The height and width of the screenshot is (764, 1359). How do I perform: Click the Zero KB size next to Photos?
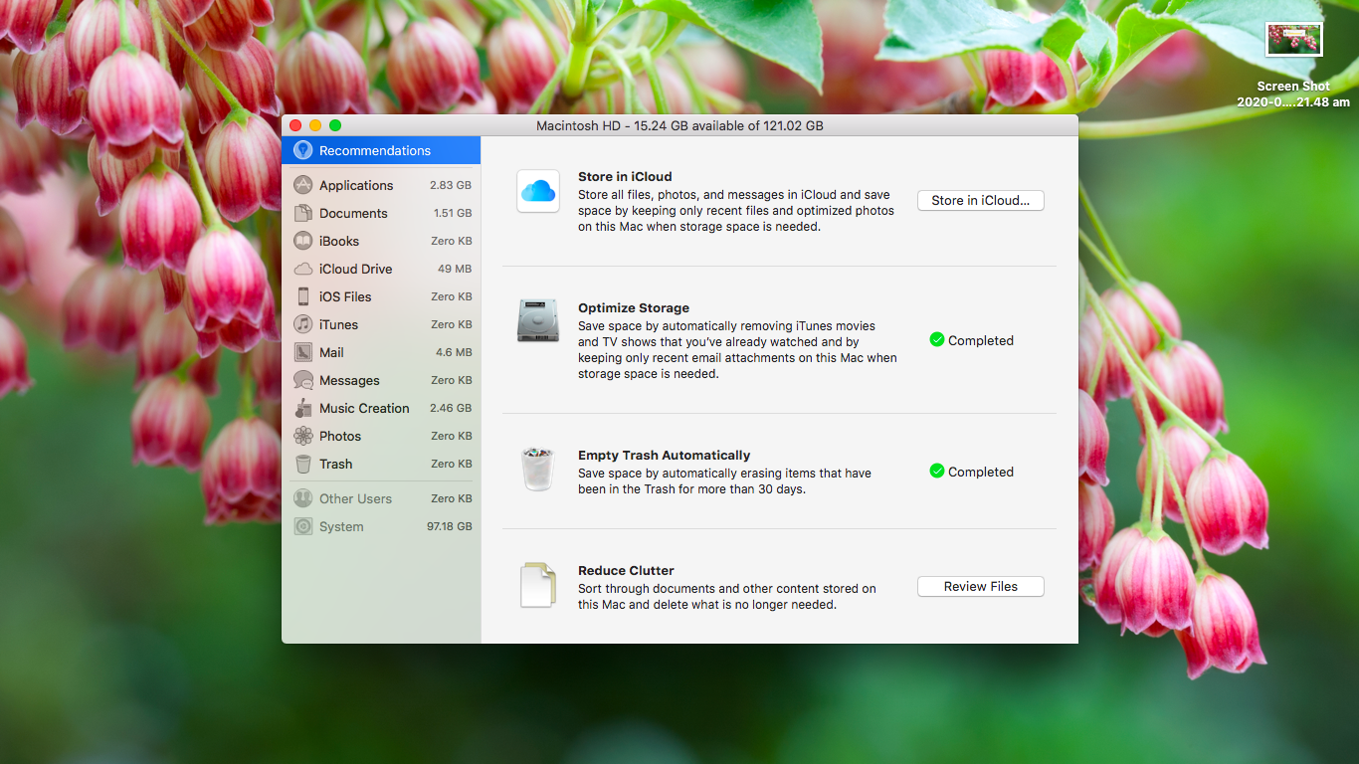click(452, 436)
